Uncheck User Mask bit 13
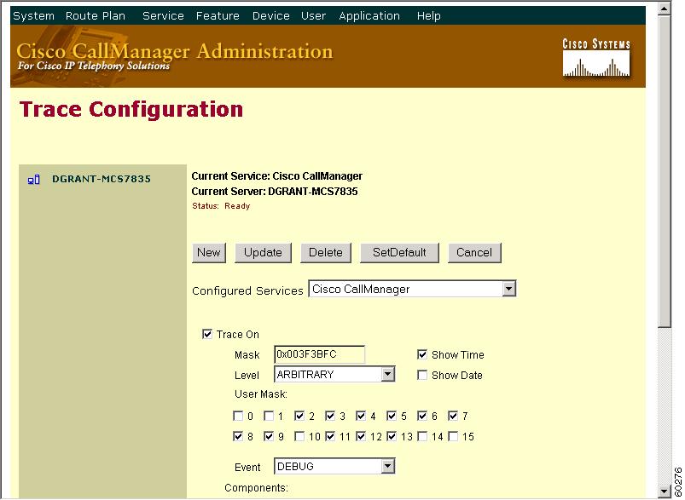Image resolution: width=685 pixels, height=500 pixels. pyautogui.click(x=392, y=436)
